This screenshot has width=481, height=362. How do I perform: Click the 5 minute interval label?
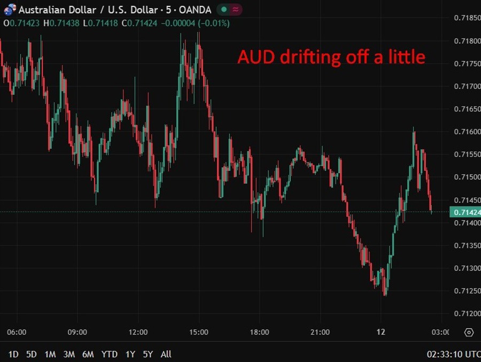tap(168, 10)
